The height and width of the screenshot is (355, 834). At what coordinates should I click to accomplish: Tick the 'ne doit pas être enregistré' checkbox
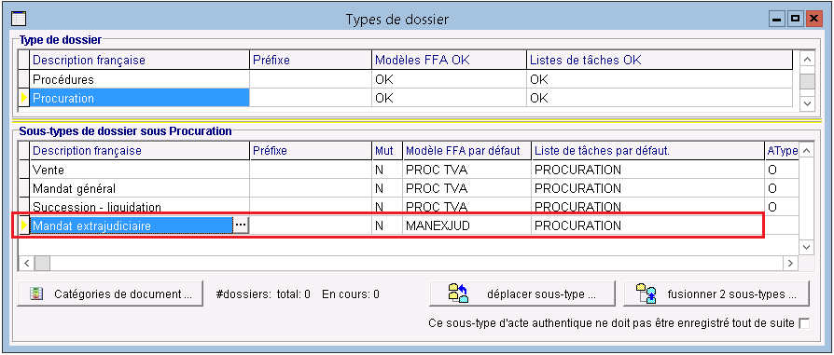pyautogui.click(x=804, y=323)
